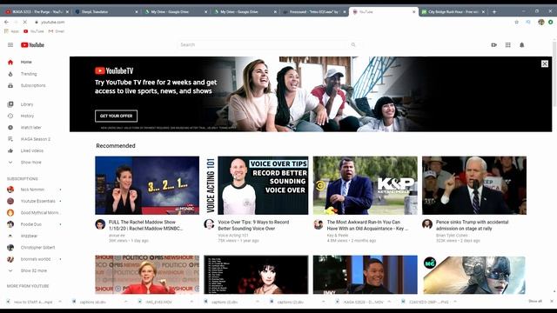Image resolution: width=557 pixels, height=313 pixels.
Task: Open the Apps bookmark shortcut
Action: 11,31
